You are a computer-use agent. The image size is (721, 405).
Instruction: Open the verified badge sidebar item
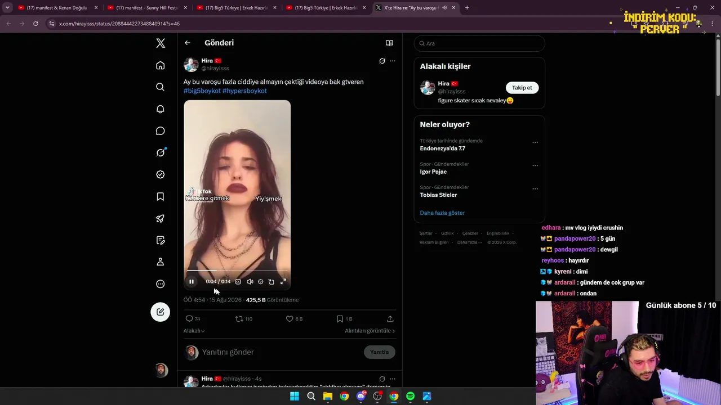point(161,174)
